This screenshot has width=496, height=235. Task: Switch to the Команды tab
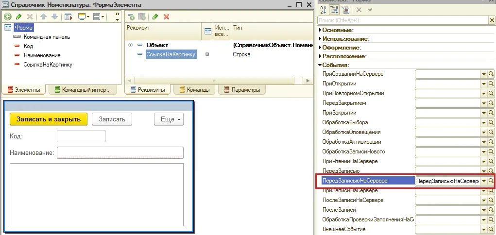194,90
